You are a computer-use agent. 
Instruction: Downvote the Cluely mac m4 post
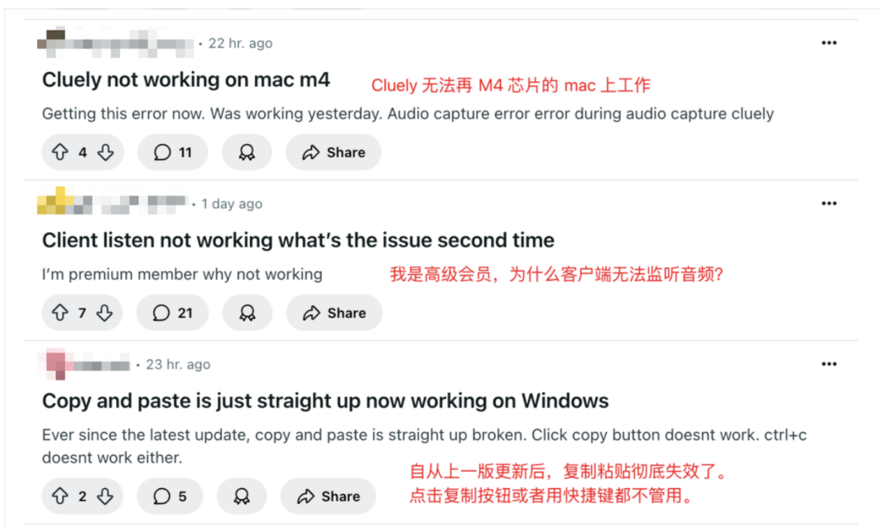tap(105, 152)
